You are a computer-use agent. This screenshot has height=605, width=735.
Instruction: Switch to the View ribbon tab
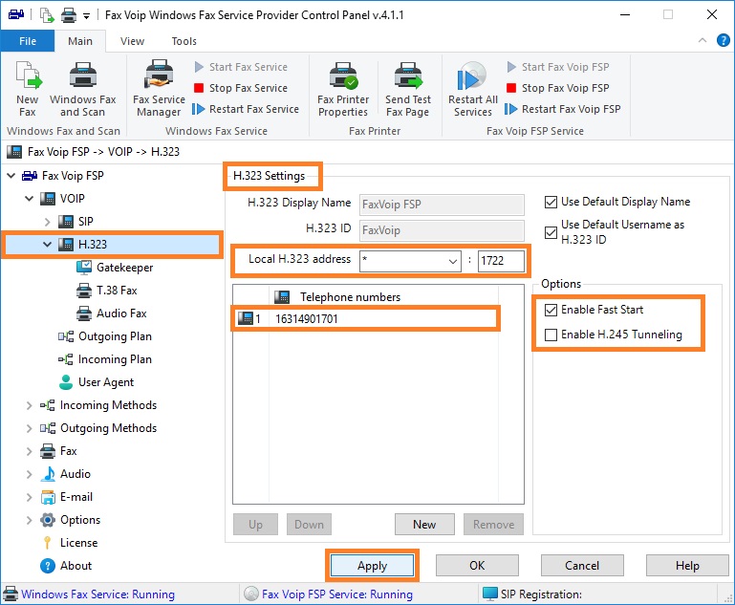tap(132, 41)
